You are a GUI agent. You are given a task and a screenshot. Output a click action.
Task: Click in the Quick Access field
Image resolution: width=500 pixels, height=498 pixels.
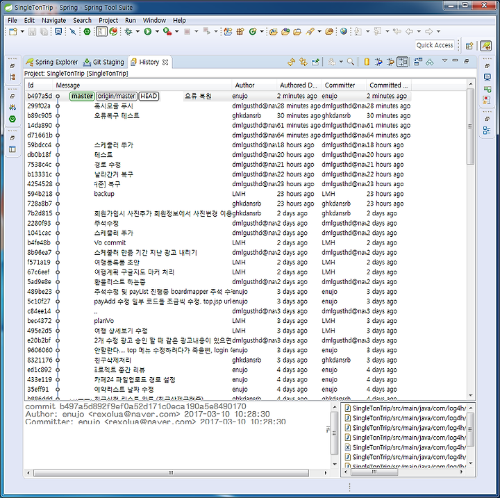(435, 45)
